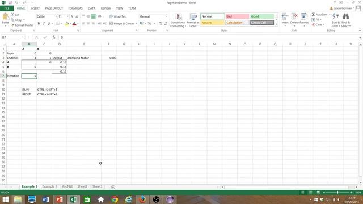The width and height of the screenshot is (363, 204).
Task: Toggle Align Left
Action: click(x=83, y=23)
